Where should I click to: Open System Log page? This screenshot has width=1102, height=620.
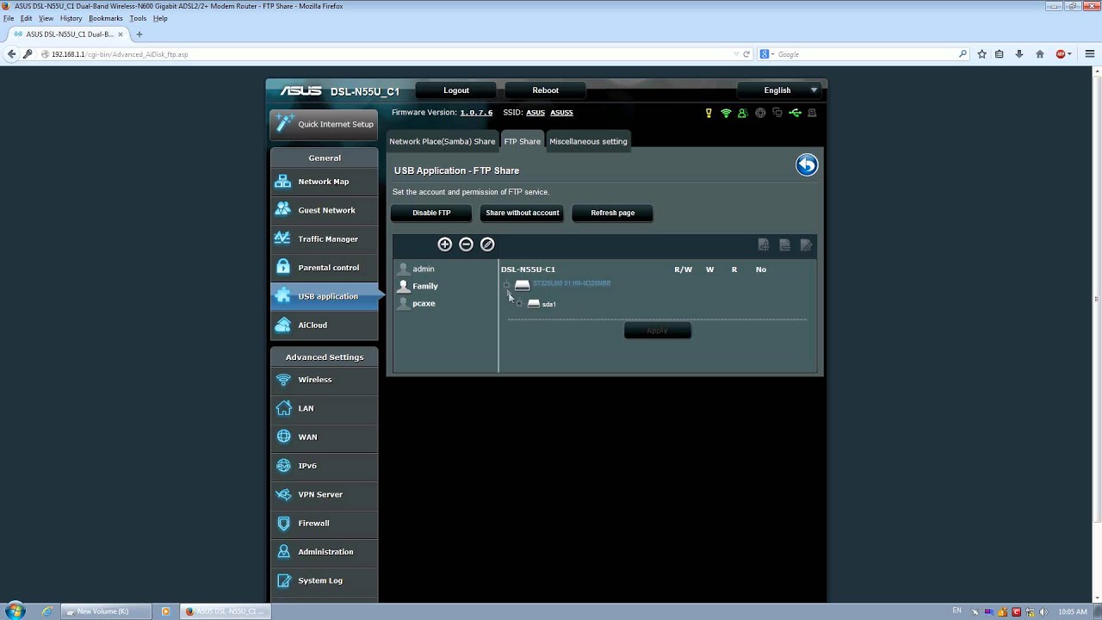click(x=324, y=580)
